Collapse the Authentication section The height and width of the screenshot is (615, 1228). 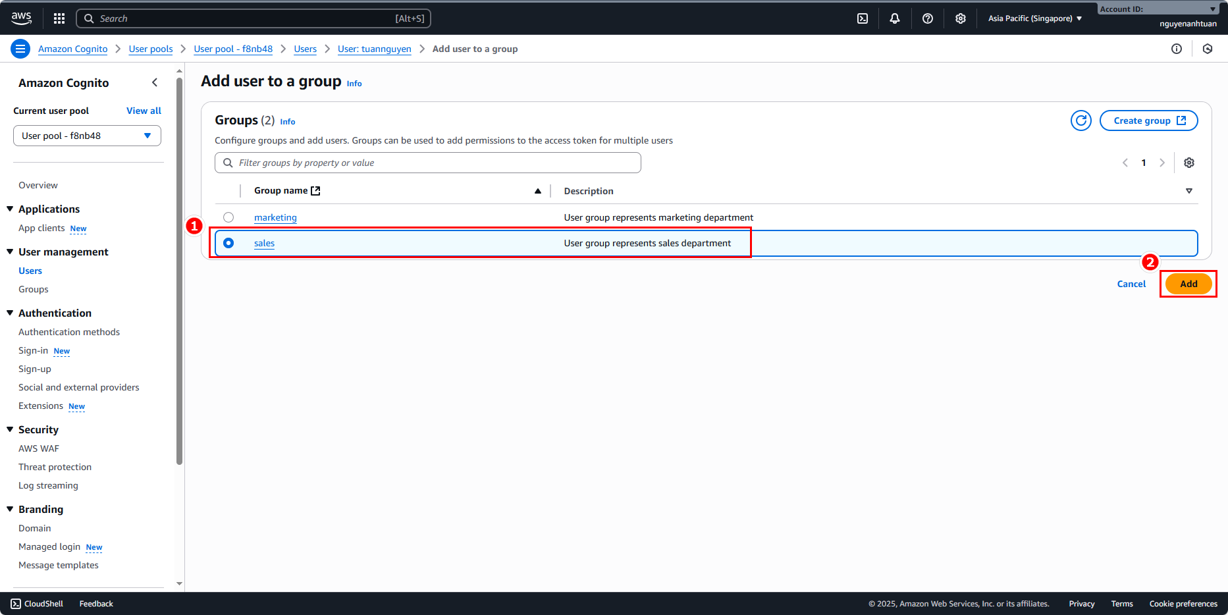(x=10, y=313)
